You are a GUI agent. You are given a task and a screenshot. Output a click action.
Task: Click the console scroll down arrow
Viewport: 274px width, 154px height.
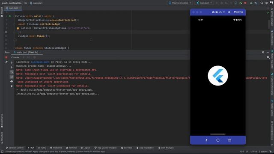[x=12, y=67]
